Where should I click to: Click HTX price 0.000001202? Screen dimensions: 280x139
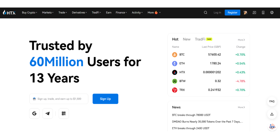click(212, 72)
